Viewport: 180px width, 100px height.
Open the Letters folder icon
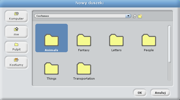point(116,40)
